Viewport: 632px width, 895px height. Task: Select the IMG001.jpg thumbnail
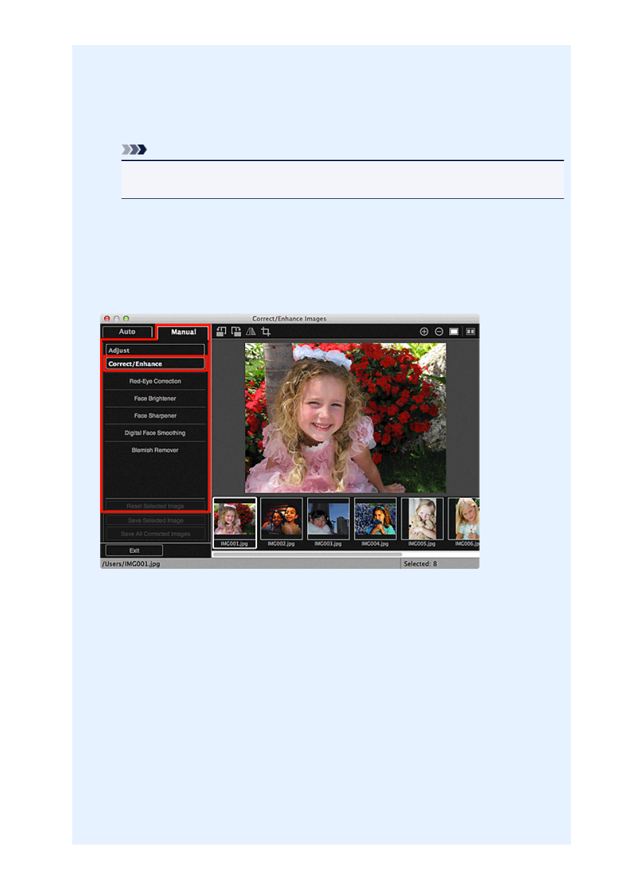235,522
